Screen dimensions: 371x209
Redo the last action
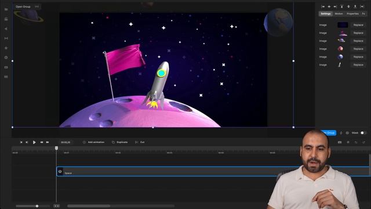(363, 142)
